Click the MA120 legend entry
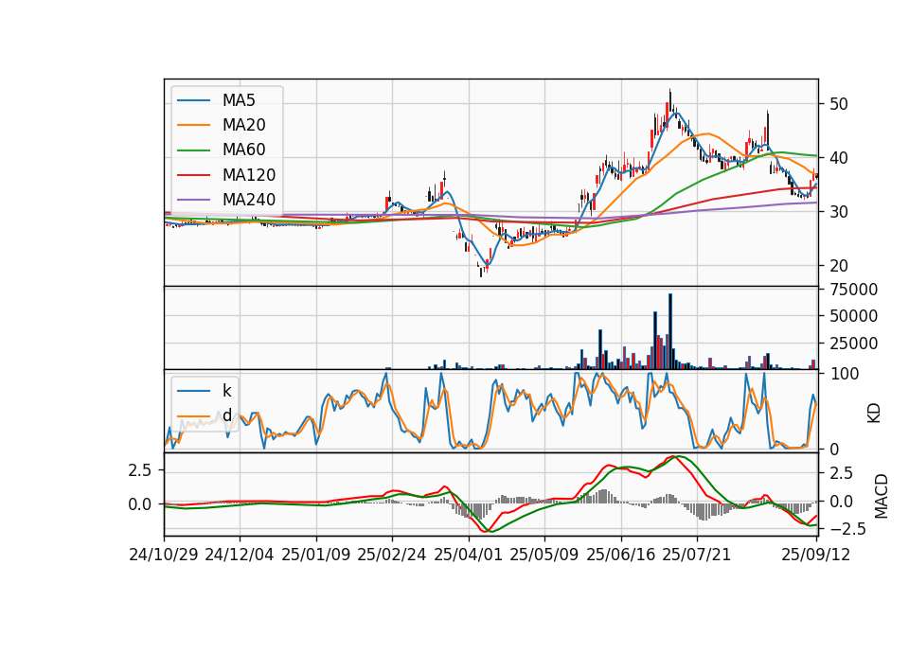This screenshot has height=653, width=909. [228, 174]
